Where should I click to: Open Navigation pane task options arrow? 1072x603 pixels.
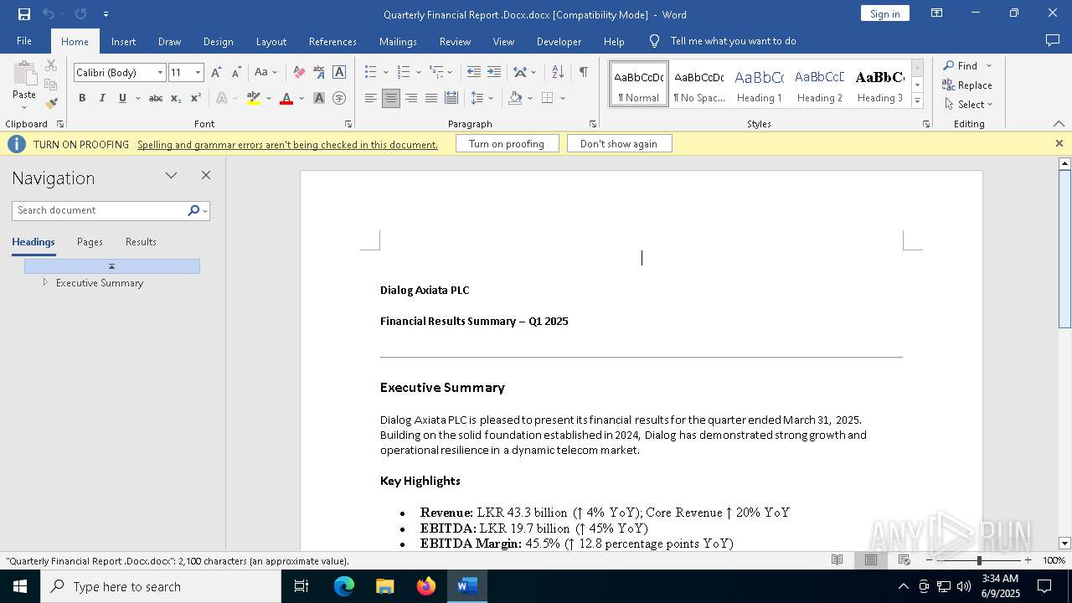click(171, 175)
